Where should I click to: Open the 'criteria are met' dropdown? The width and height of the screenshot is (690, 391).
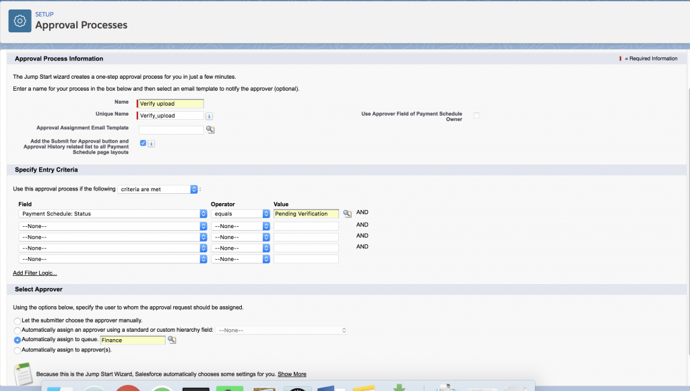pyautogui.click(x=158, y=189)
